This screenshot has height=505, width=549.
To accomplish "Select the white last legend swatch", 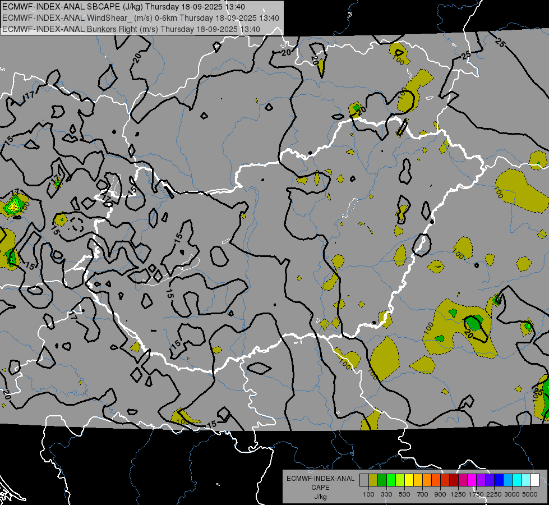I will [x=534, y=480].
